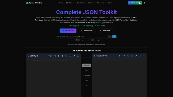
Task: Search within the JSON Input panel
Action: (55, 56)
